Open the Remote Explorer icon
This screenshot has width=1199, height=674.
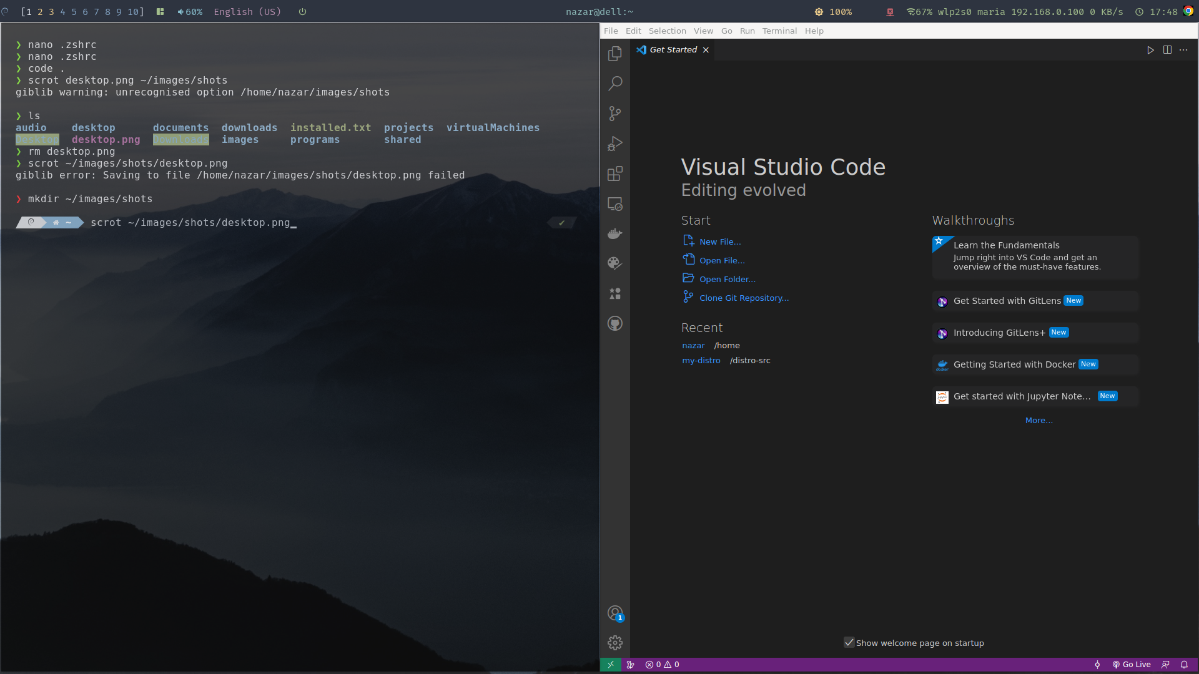[x=615, y=204]
